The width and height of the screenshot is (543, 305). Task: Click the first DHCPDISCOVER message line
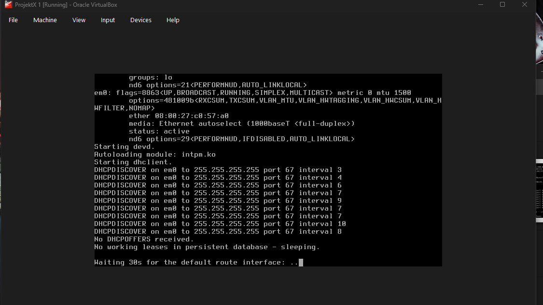[x=217, y=170]
